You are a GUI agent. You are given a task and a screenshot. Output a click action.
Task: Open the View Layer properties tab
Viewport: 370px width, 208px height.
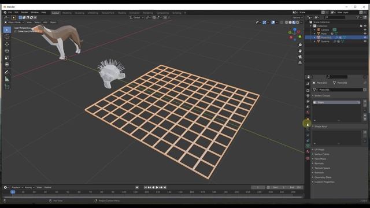click(x=308, y=102)
